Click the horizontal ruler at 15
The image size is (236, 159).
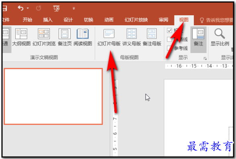coord(194,66)
